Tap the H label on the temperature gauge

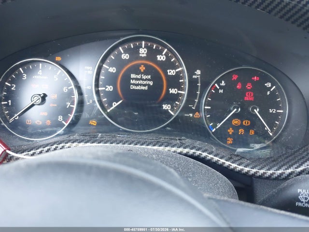(x=221, y=91)
